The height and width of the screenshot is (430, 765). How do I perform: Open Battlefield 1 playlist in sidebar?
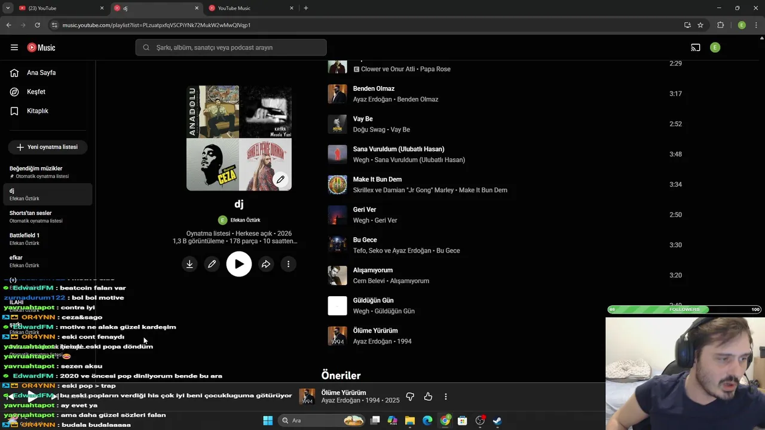(x=48, y=239)
